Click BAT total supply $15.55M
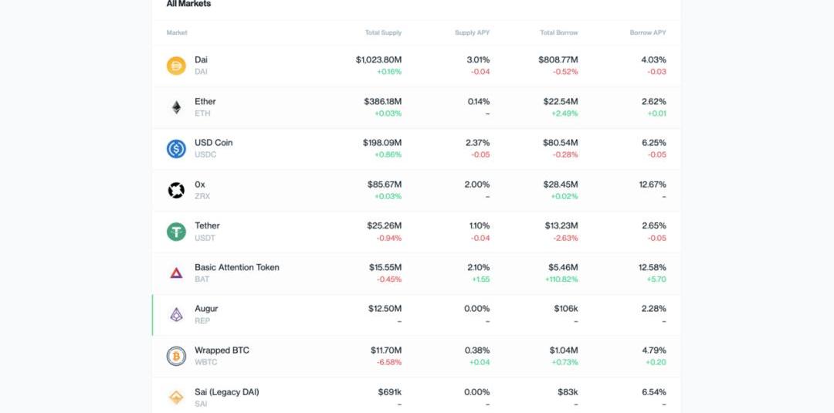Viewport: 834px width, 413px height. (x=385, y=267)
